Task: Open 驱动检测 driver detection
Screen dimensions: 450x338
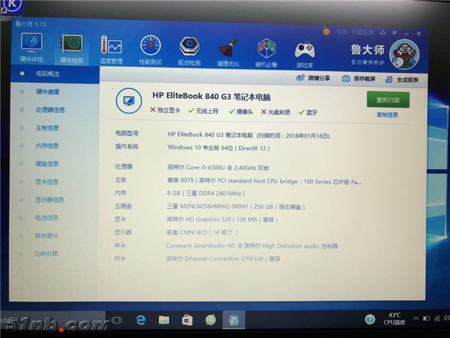Action: [x=189, y=51]
